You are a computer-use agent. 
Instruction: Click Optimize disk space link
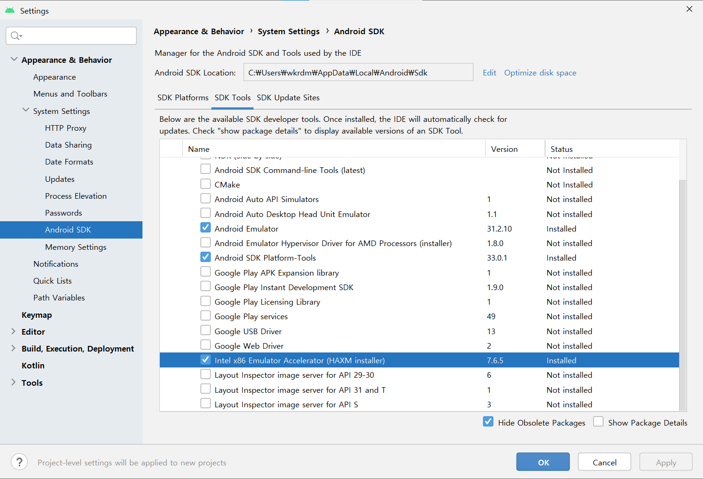point(540,73)
